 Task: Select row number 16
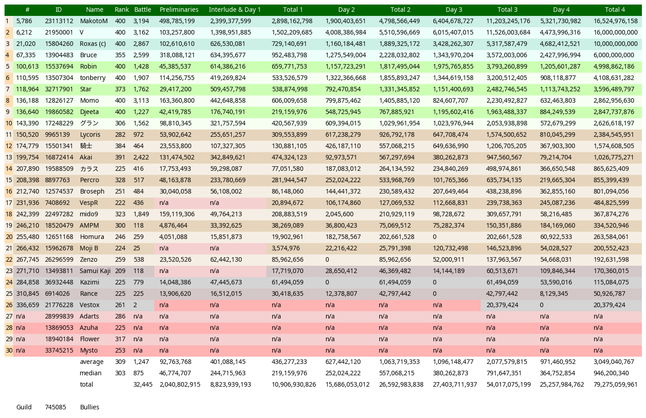(9, 191)
